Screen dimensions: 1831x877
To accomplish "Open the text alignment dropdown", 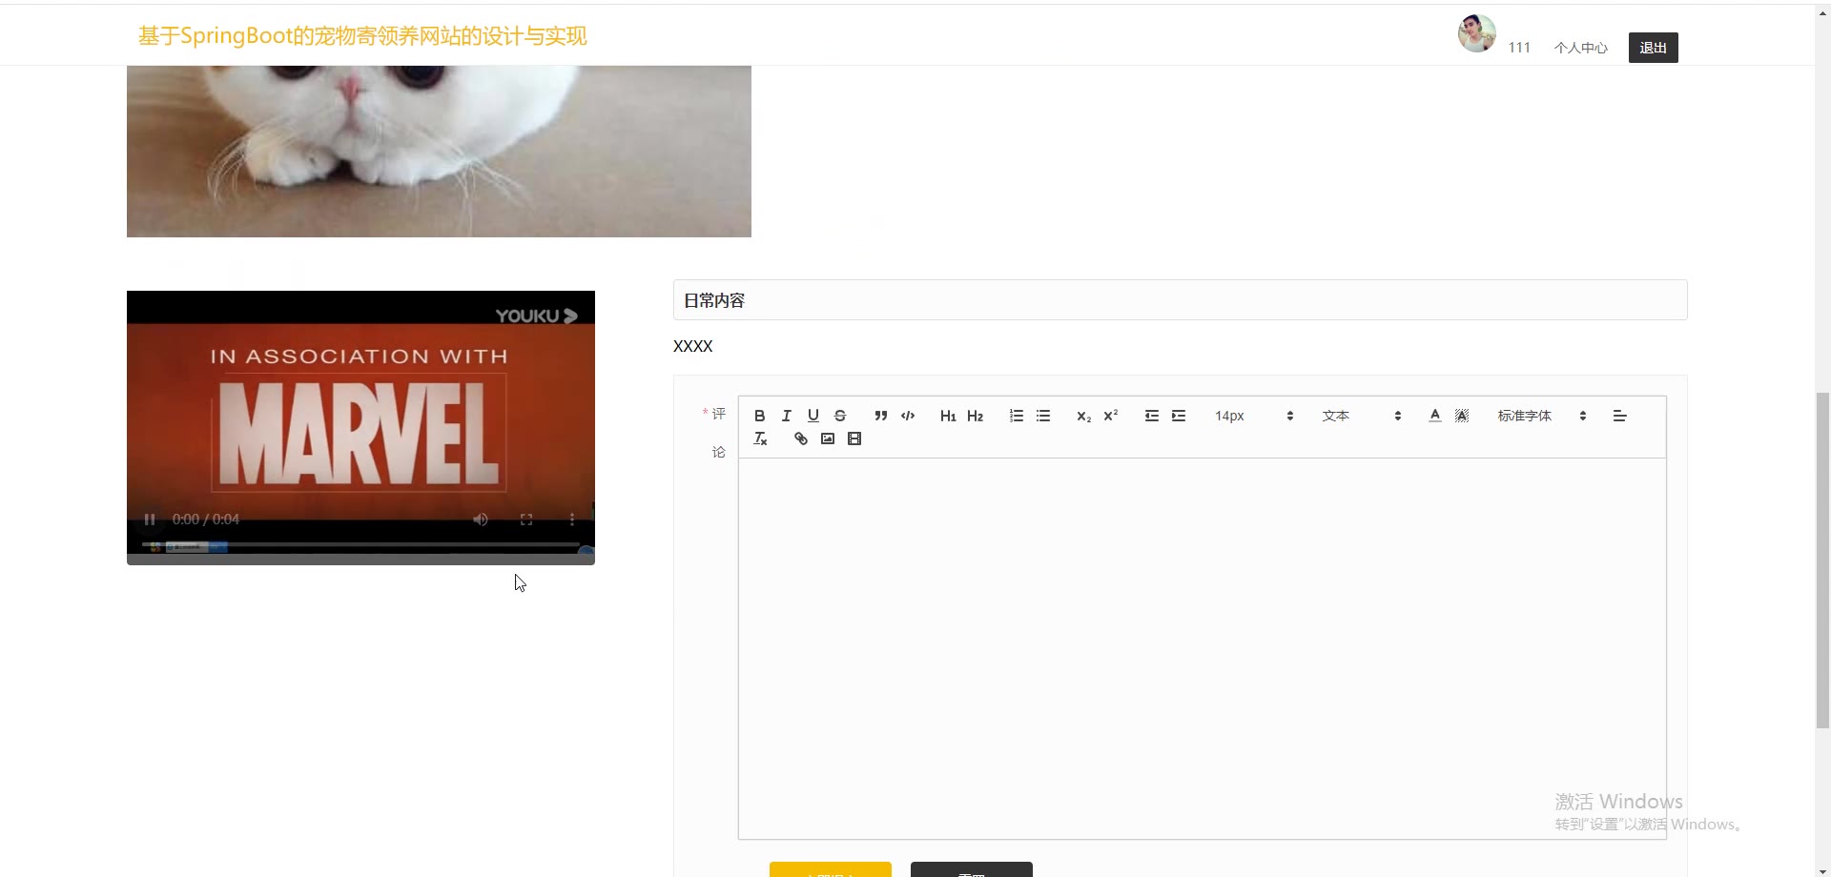I will point(1619,416).
